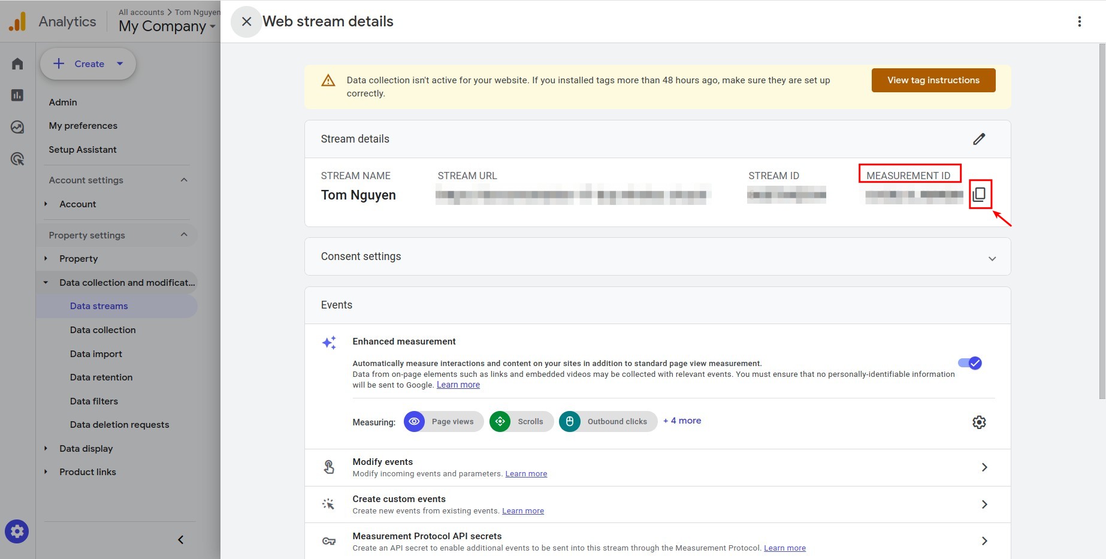The image size is (1106, 559).
Task: Click the Outbound clicks measuring chip
Action: tap(608, 422)
